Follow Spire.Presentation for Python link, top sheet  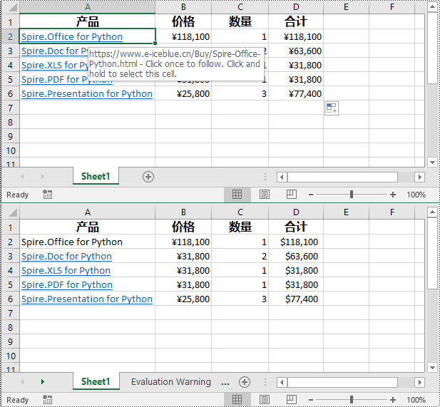pyautogui.click(x=87, y=93)
